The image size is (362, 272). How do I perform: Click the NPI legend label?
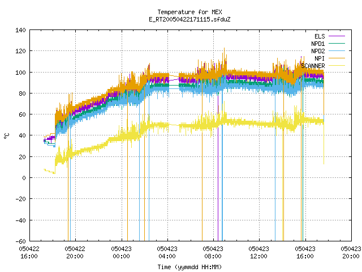320,58
